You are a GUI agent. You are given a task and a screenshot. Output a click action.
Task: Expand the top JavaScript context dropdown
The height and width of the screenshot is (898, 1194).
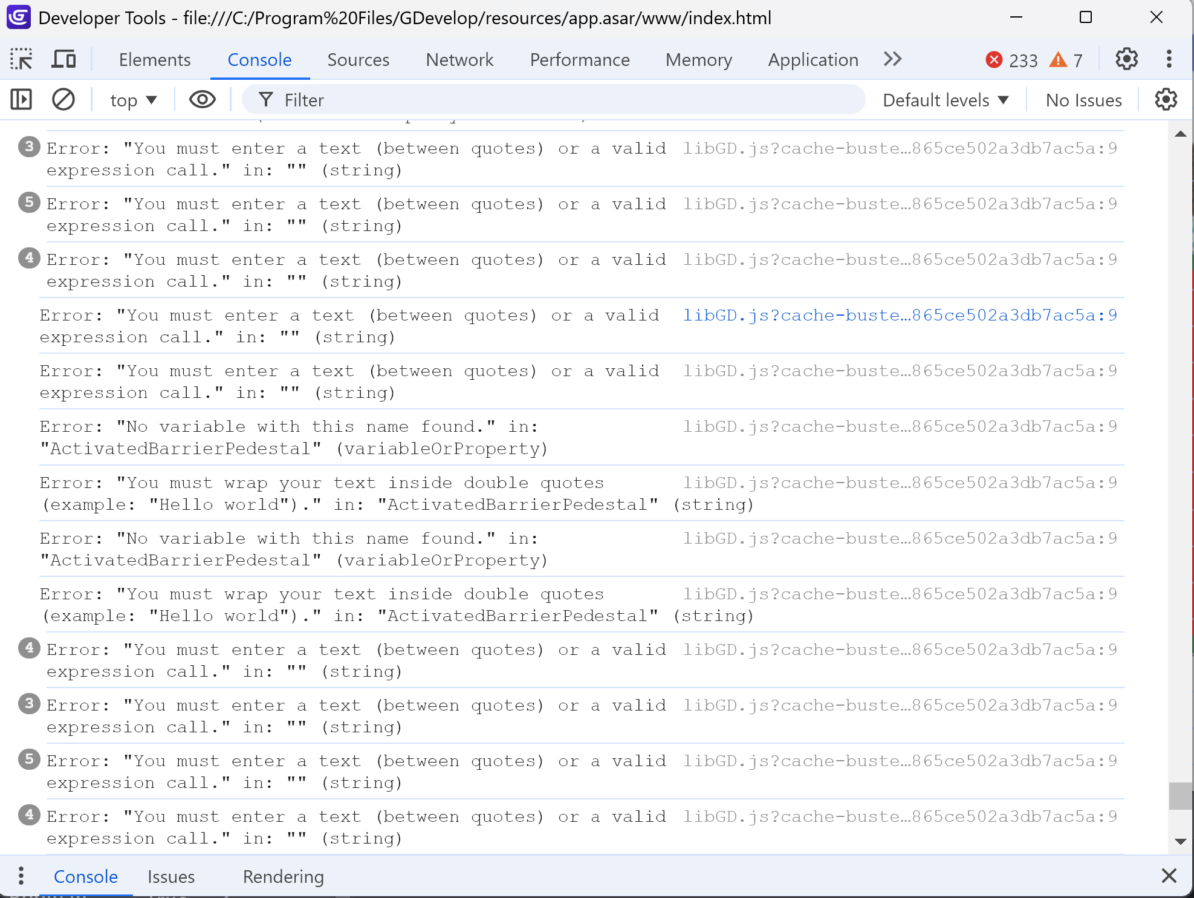pyautogui.click(x=133, y=100)
